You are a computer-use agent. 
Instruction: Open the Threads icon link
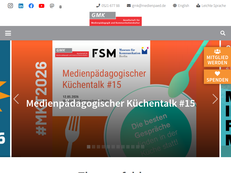[x=60, y=7]
